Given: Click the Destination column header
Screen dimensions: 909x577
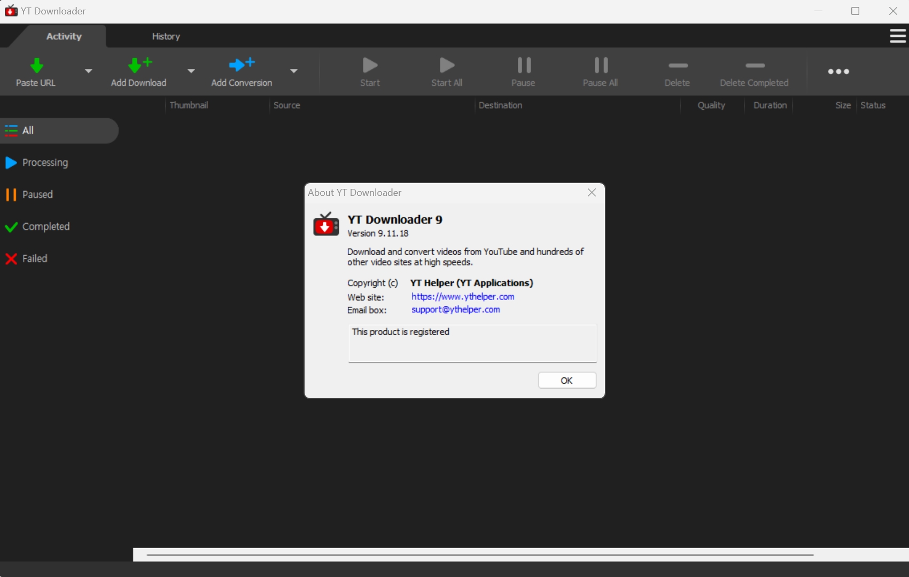Looking at the screenshot, I should (501, 105).
